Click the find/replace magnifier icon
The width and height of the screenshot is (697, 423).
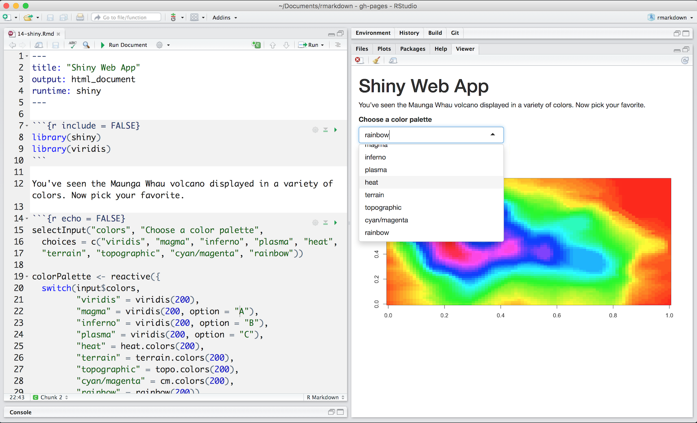(x=86, y=45)
